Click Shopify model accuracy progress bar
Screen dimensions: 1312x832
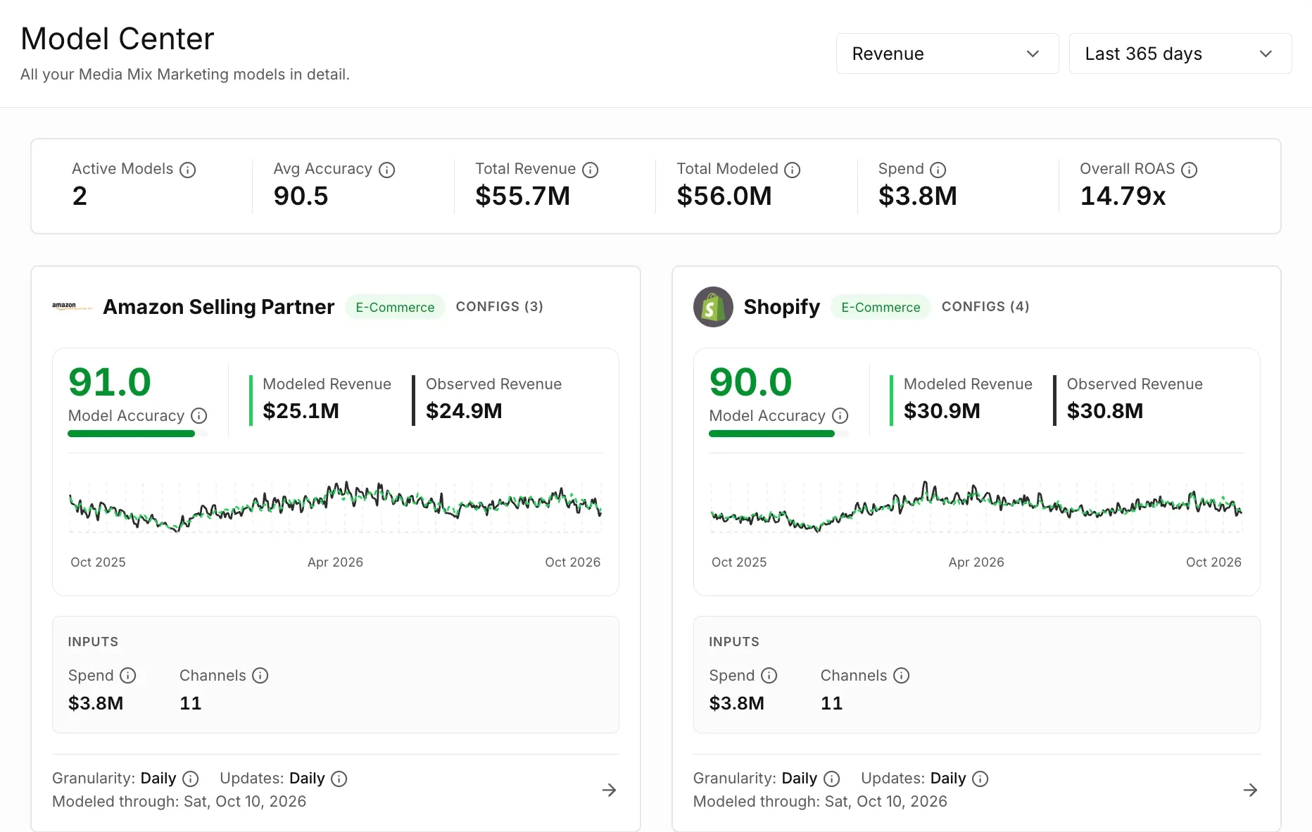click(778, 434)
